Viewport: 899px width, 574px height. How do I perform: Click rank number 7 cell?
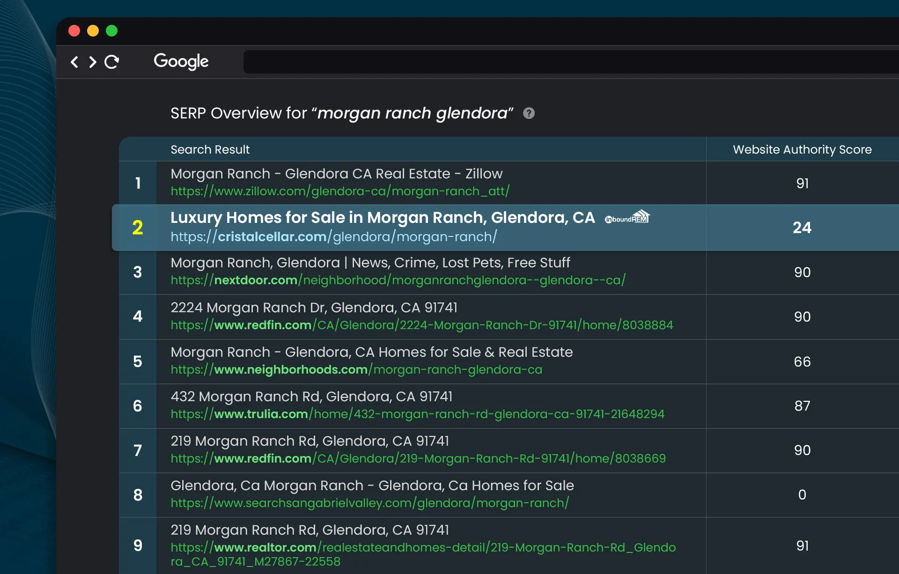(x=138, y=450)
